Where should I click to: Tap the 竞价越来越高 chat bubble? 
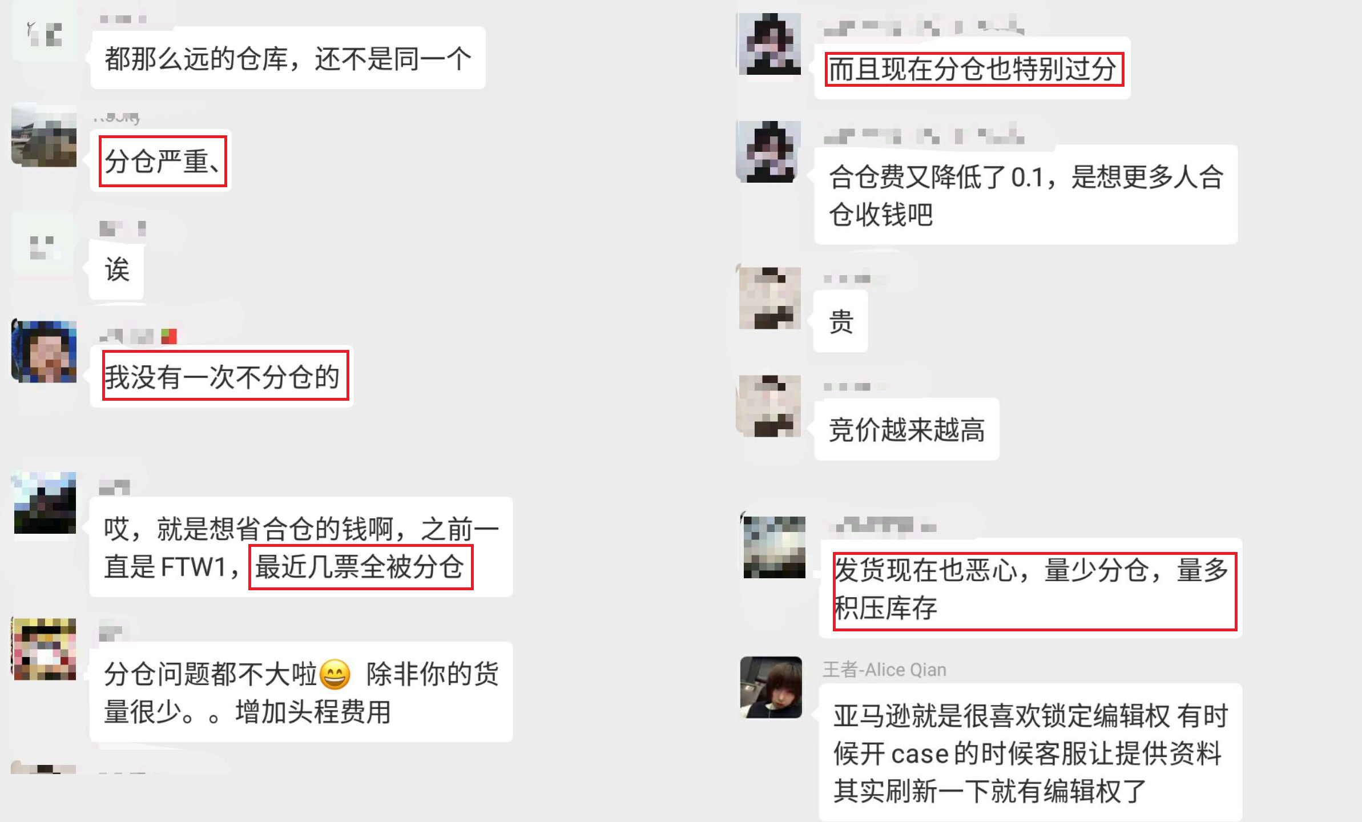click(906, 429)
